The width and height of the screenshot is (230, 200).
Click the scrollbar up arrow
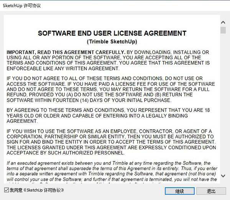pos(223,23)
